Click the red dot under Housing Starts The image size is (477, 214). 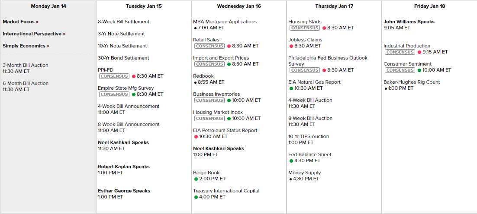coord(324,28)
